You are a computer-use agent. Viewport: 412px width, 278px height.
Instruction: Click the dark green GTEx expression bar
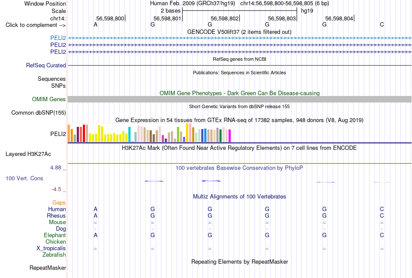pyautogui.click(x=220, y=136)
